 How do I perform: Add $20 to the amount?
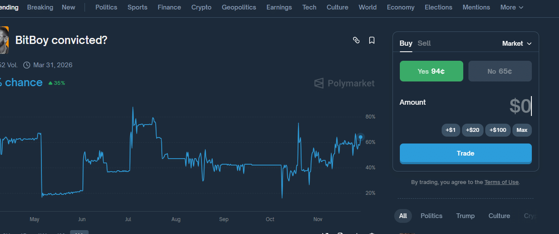click(x=472, y=130)
